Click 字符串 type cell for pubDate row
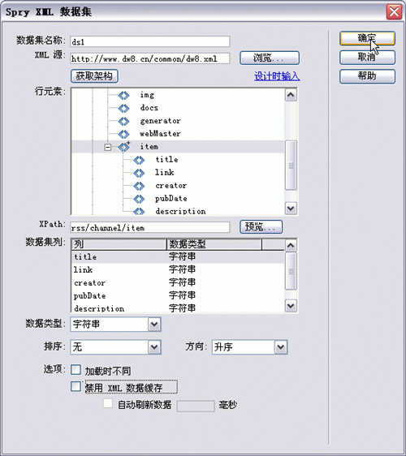Image resolution: width=406 pixels, height=456 pixels. [182, 295]
